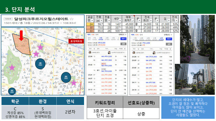The image size is (216, 121).
Task: Click the blue button in left listing panel
Action: click(123, 39)
